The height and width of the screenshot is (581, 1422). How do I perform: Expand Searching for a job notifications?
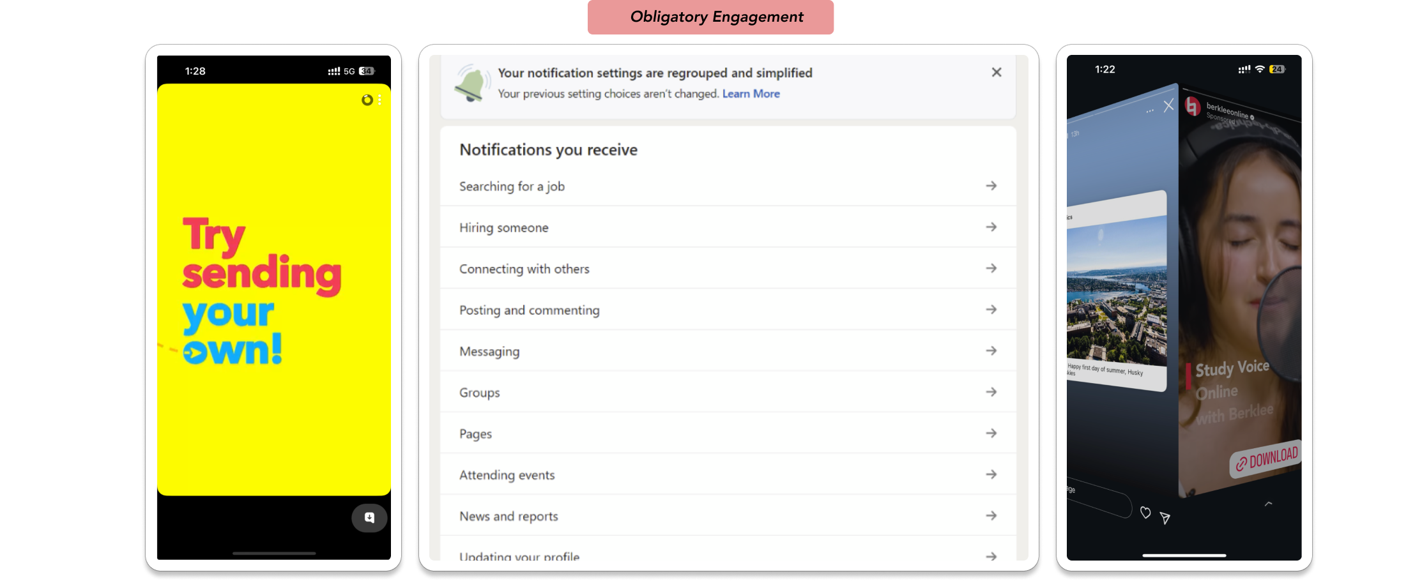click(x=991, y=186)
